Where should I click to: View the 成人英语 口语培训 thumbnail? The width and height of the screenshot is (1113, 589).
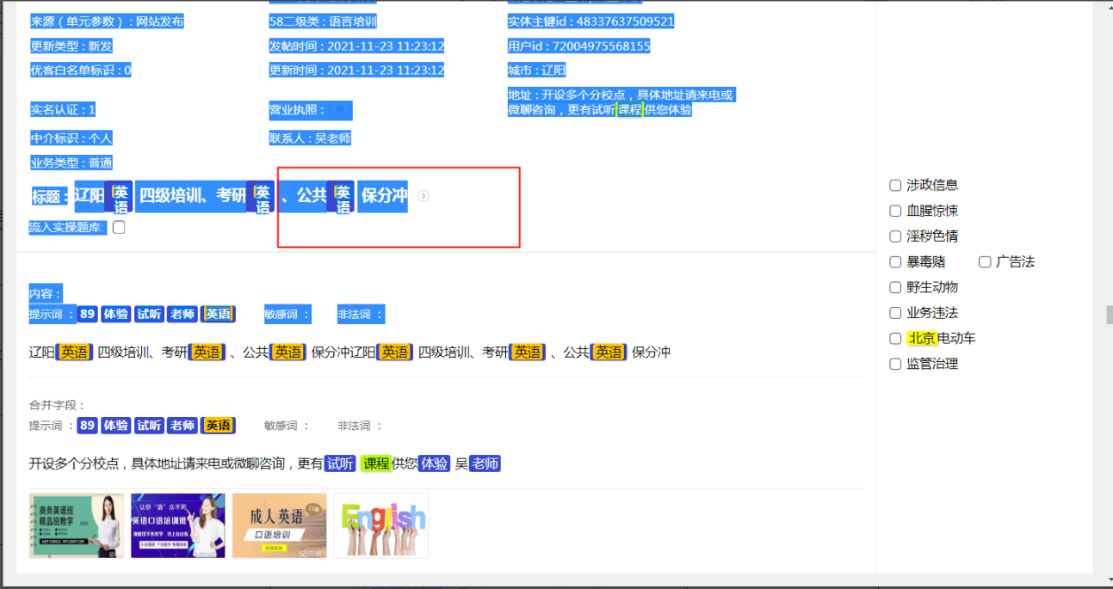pos(279,525)
